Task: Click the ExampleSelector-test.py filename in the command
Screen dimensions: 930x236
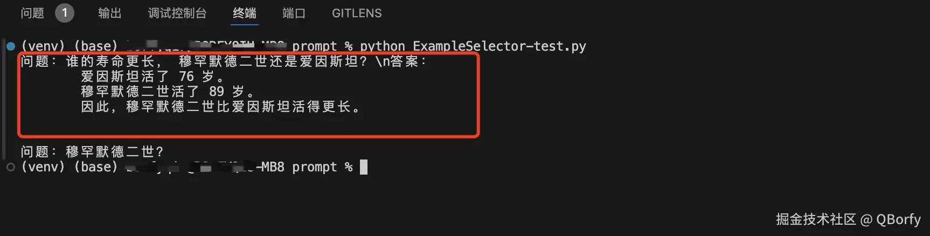Action: [x=499, y=46]
